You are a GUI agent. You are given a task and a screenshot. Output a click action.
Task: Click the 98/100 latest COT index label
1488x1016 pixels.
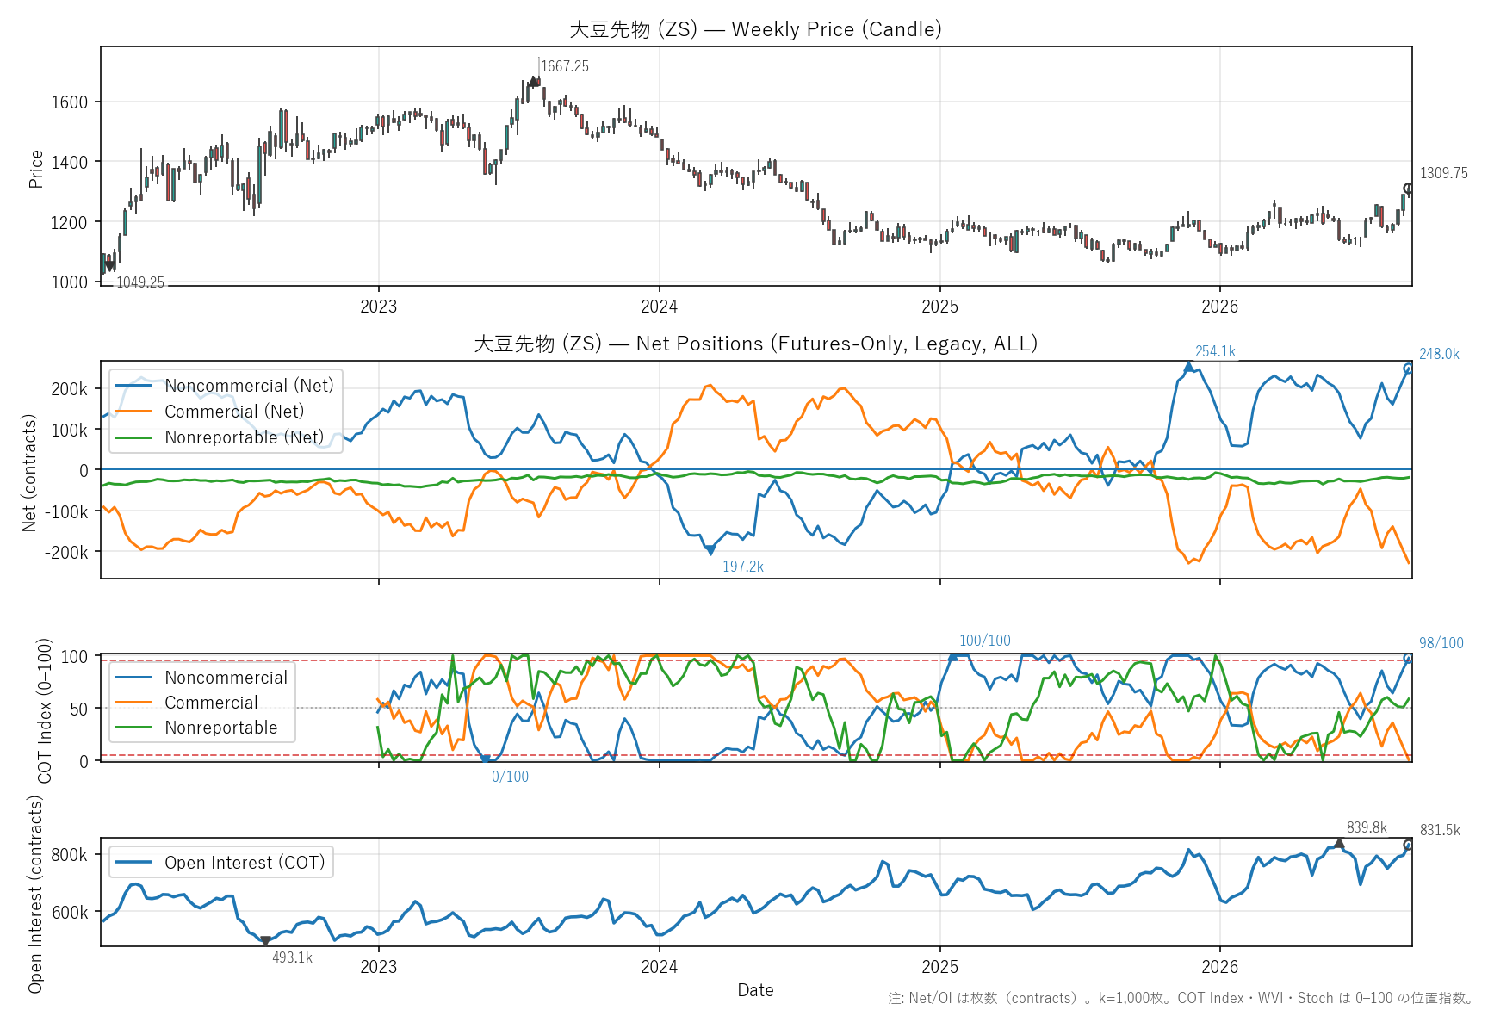(1441, 643)
